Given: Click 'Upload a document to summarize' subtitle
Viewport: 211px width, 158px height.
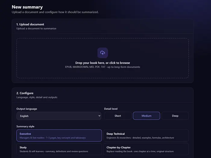Looking at the screenshot, I should (x=36, y=29).
